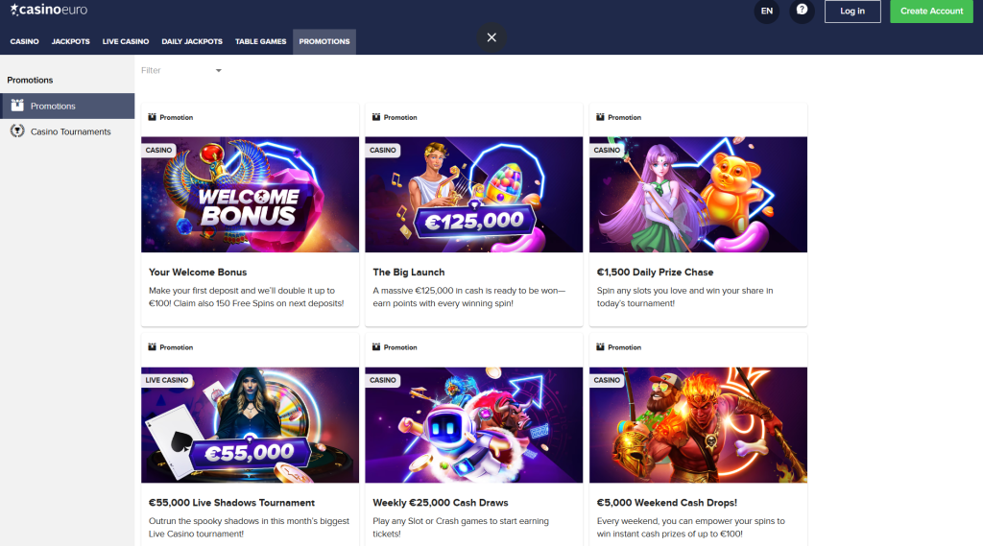
Task: Go to the Table Games tab
Action: pyautogui.click(x=260, y=41)
